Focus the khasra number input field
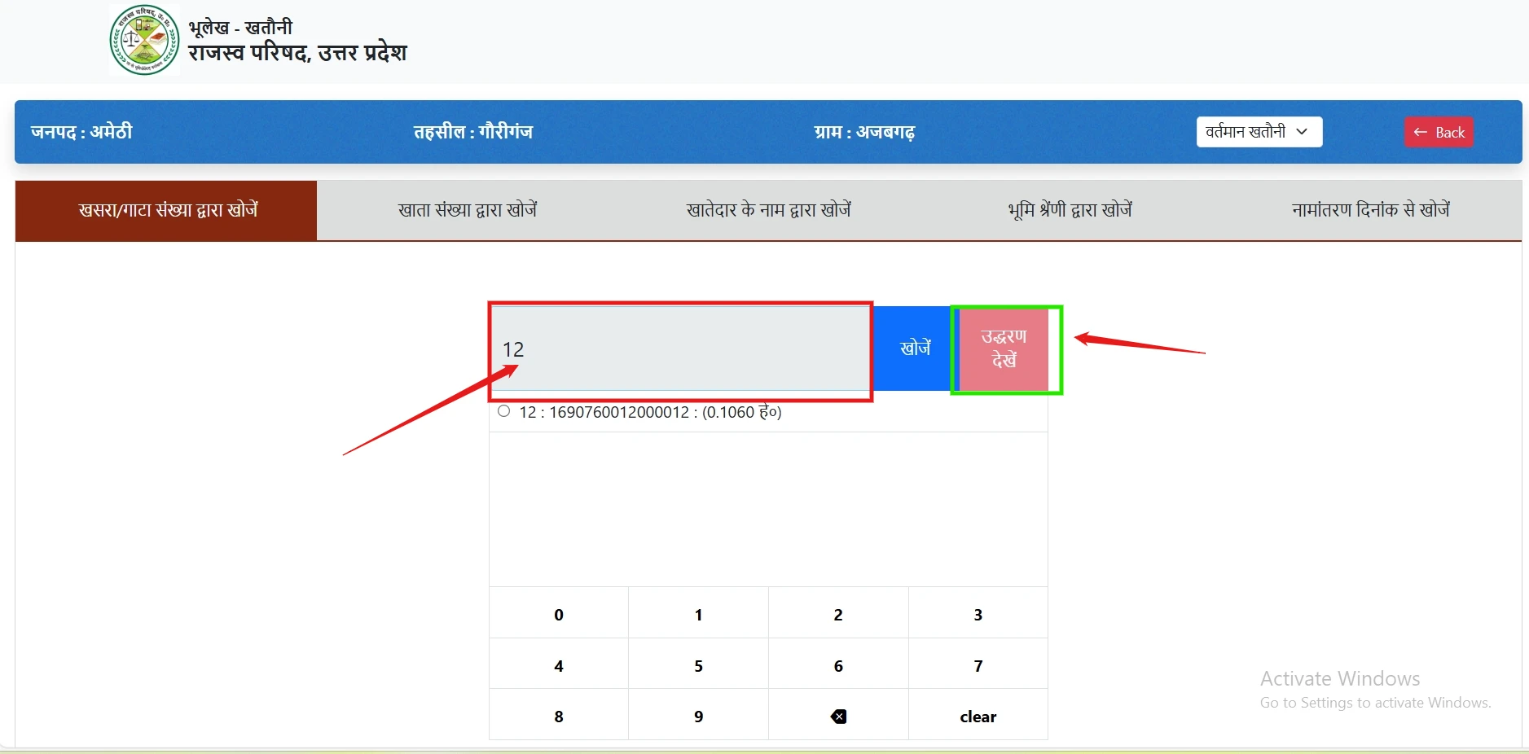 pyautogui.click(x=680, y=349)
